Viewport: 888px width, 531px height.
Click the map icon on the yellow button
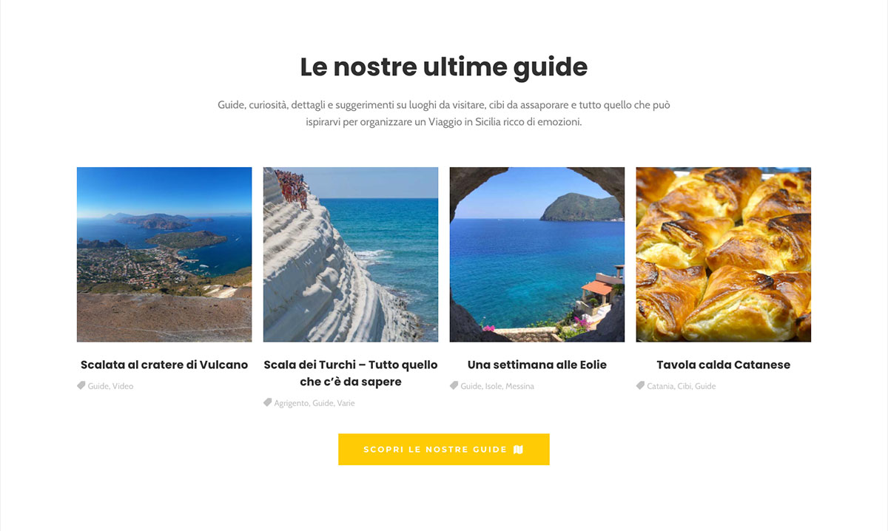tap(518, 450)
